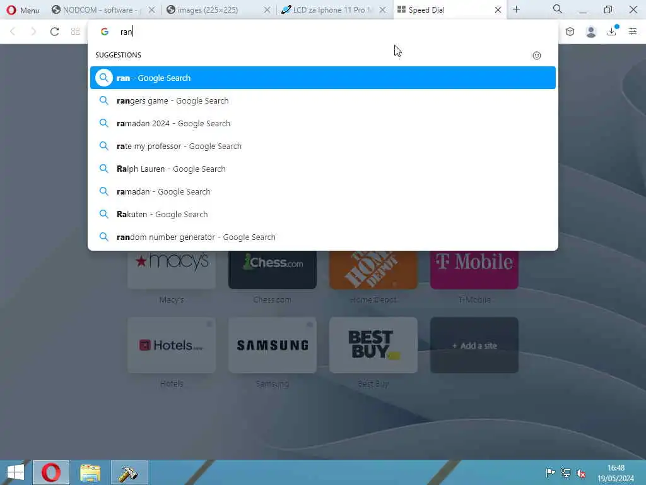Close the Speed Dial tab
Screen dimensions: 646x485
pyautogui.click(x=498, y=10)
